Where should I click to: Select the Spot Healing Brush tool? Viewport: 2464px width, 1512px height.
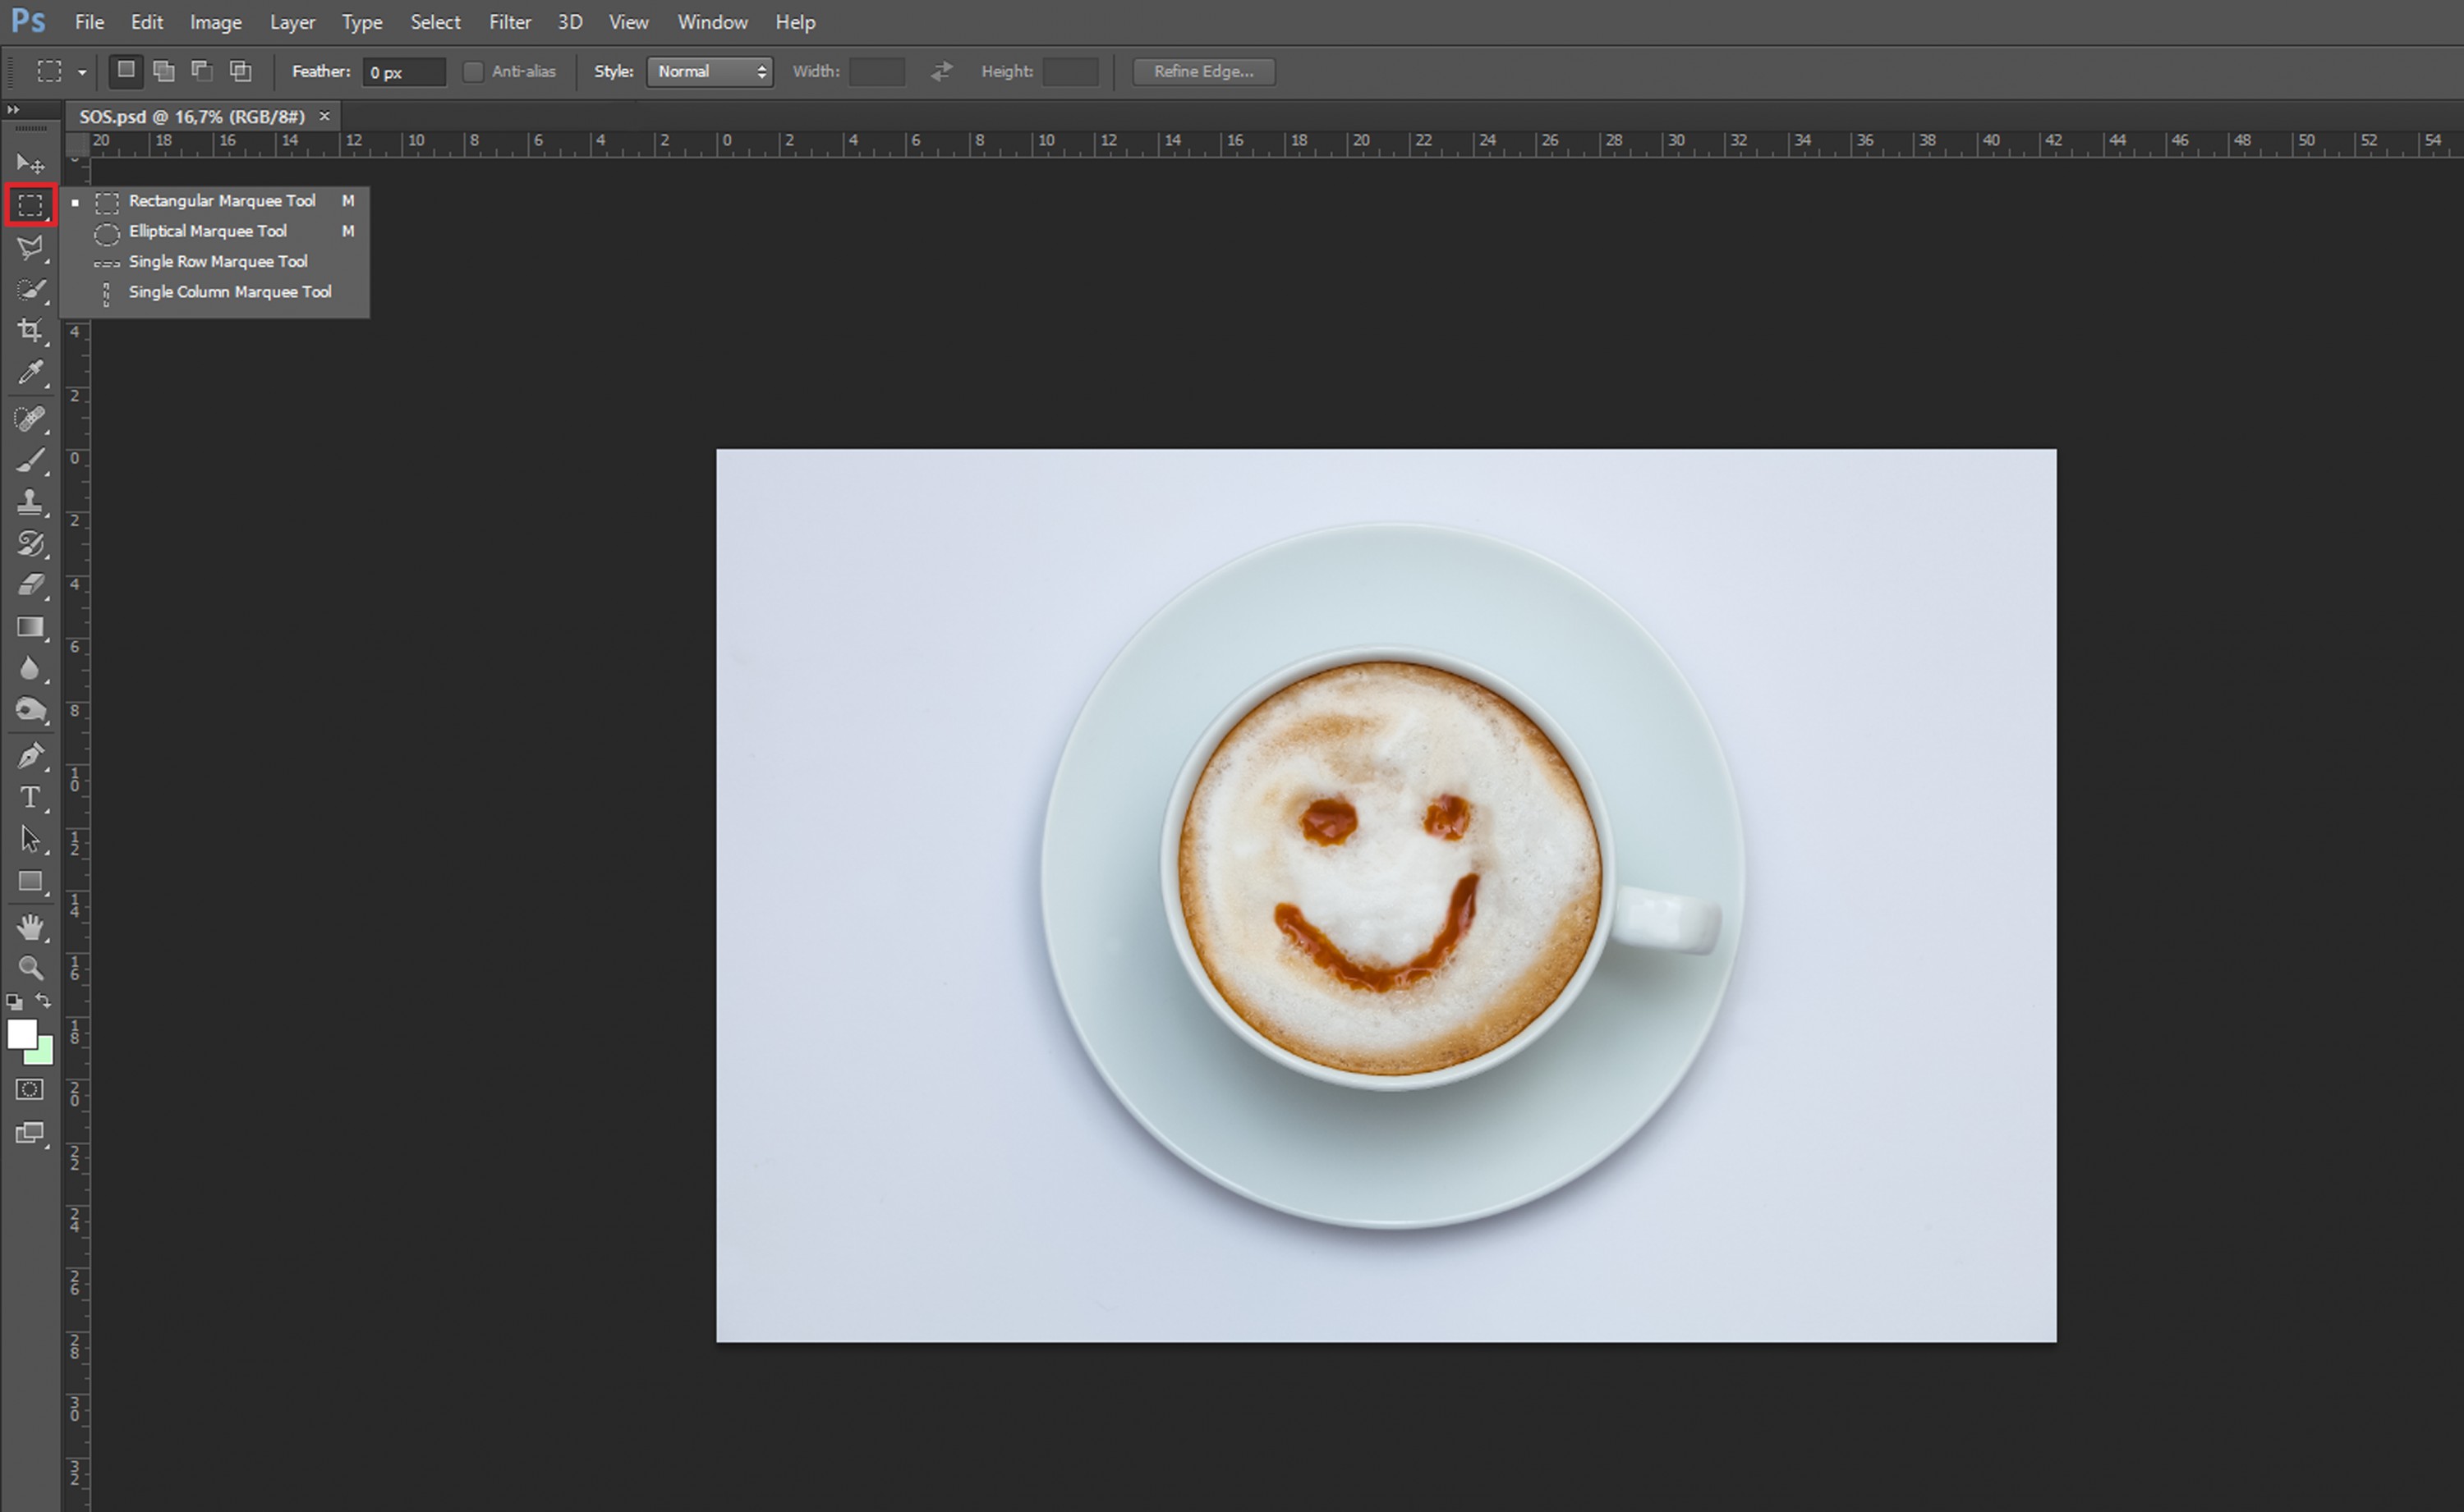pos(30,418)
